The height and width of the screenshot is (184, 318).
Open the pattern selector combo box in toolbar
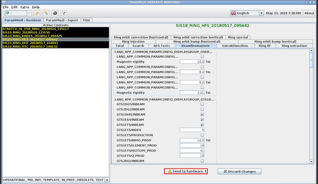point(29,13)
